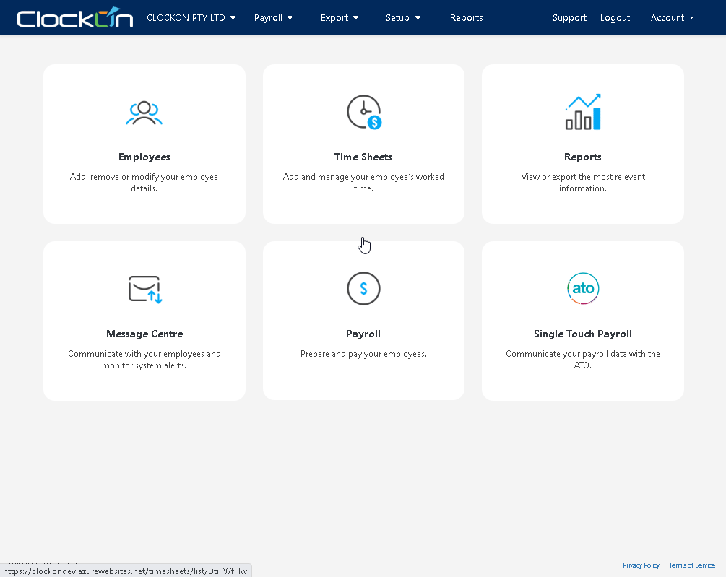Screen dimensions: 726x577
Task: Click 'Add, remove or modify your employee details.'
Action: coord(144,182)
